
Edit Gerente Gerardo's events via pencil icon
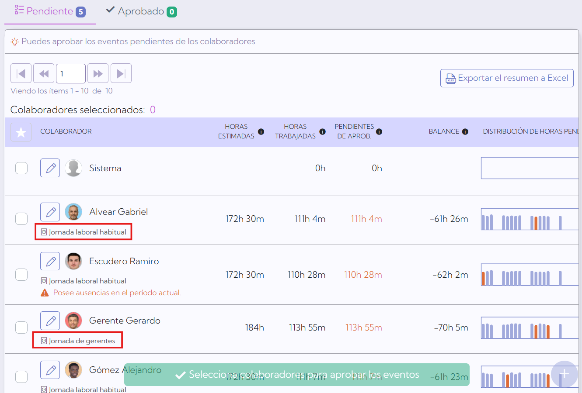click(x=50, y=321)
